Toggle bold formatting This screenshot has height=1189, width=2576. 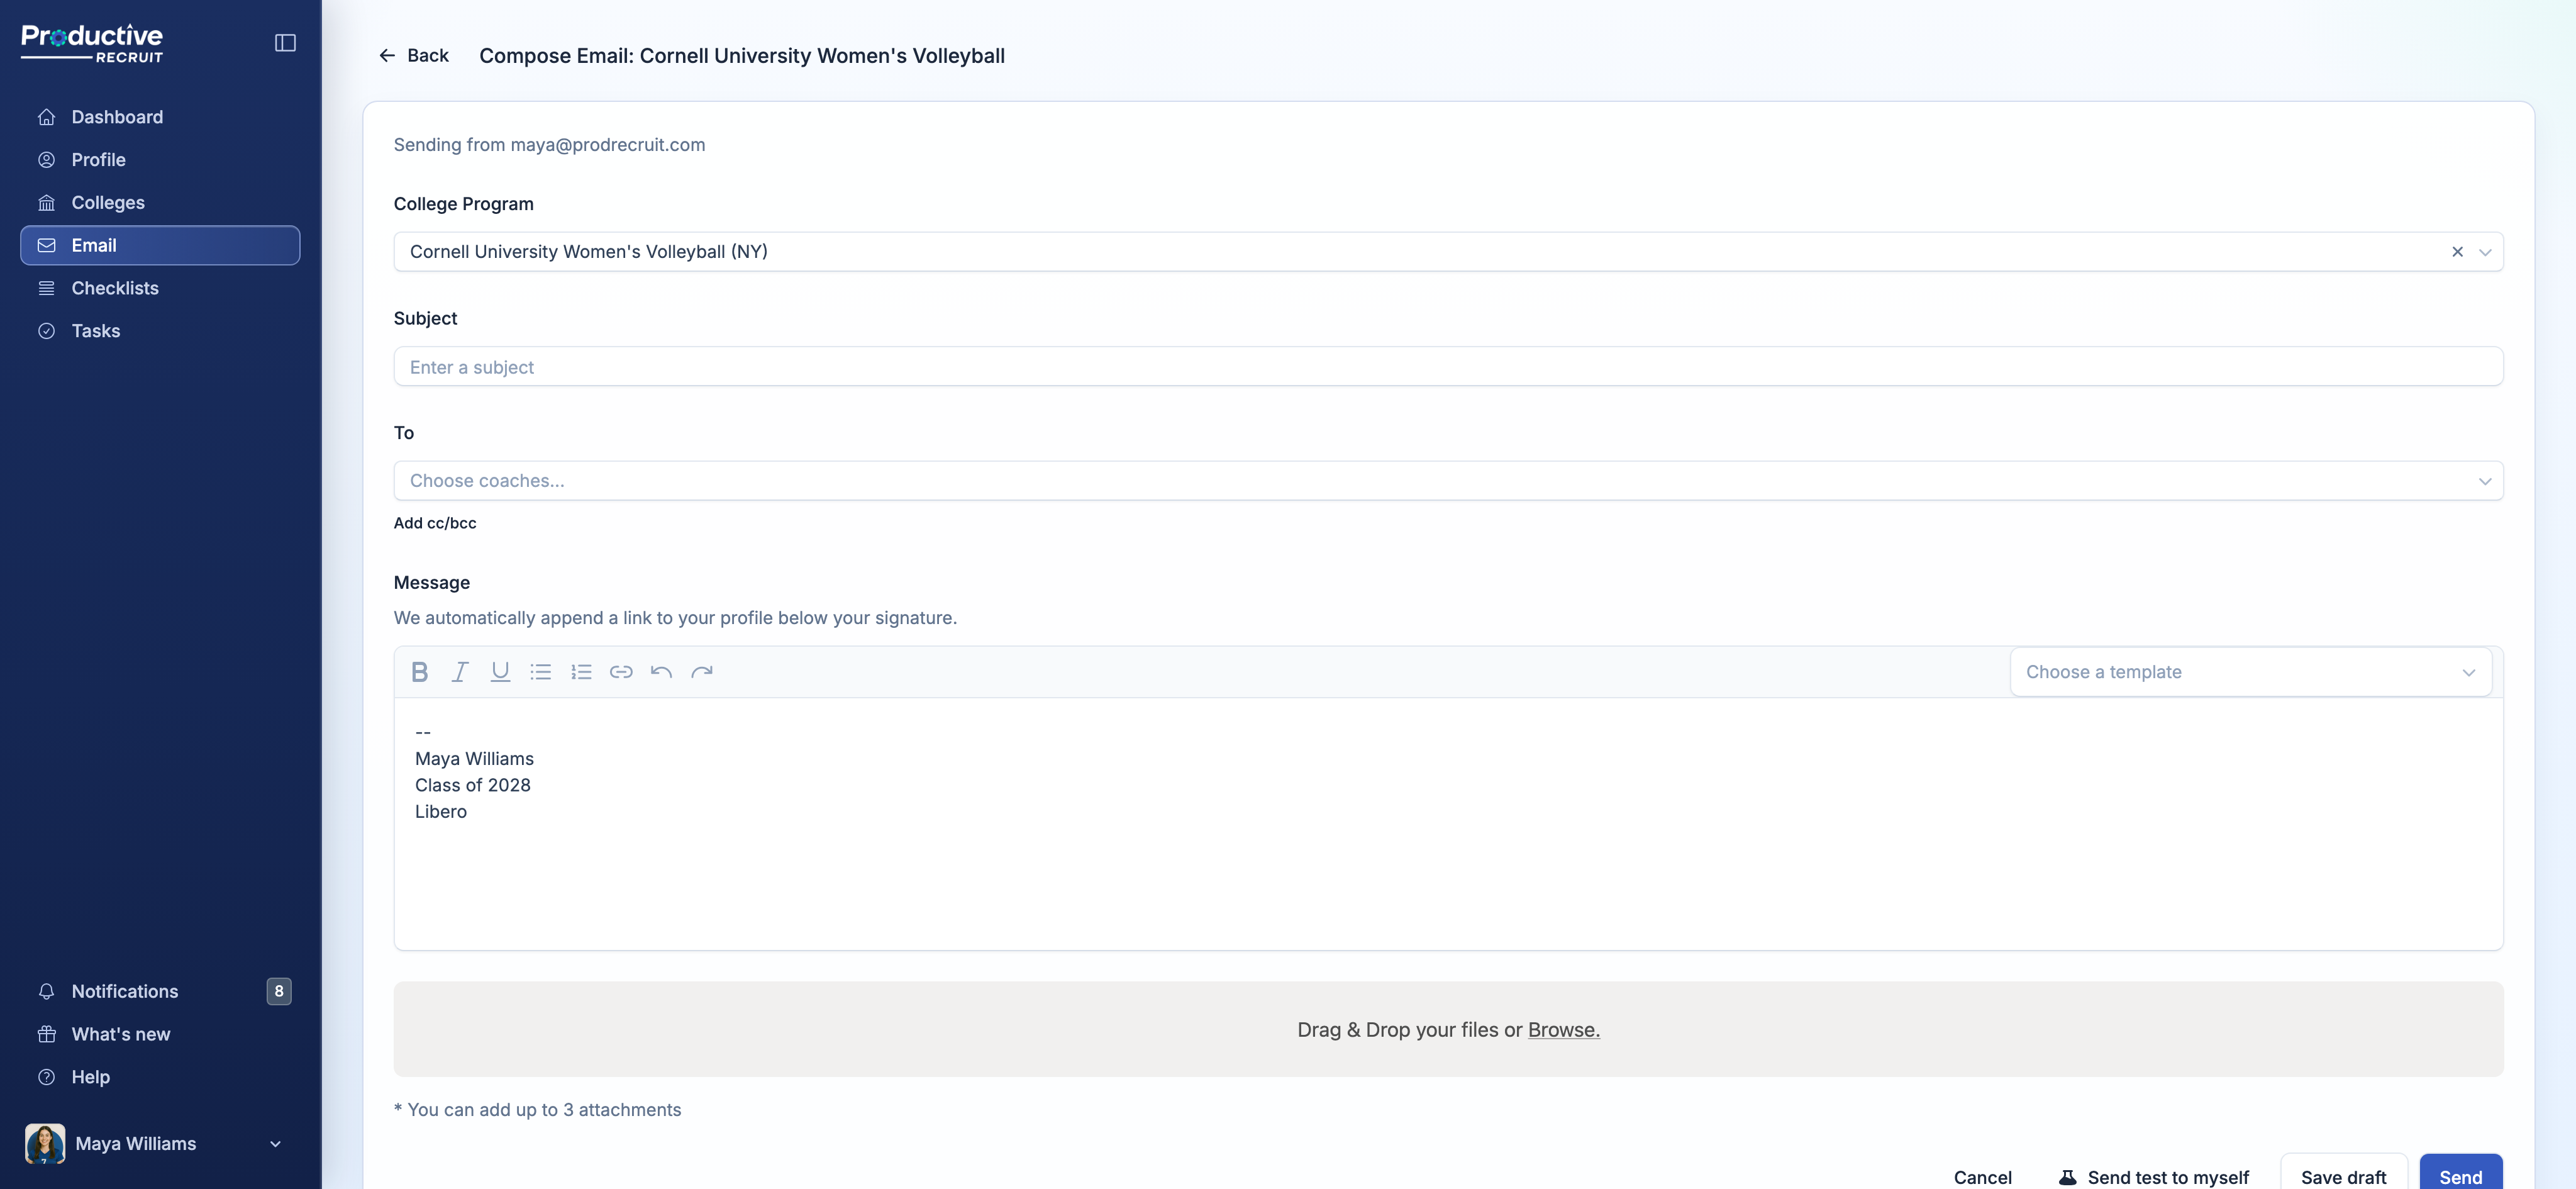click(420, 672)
